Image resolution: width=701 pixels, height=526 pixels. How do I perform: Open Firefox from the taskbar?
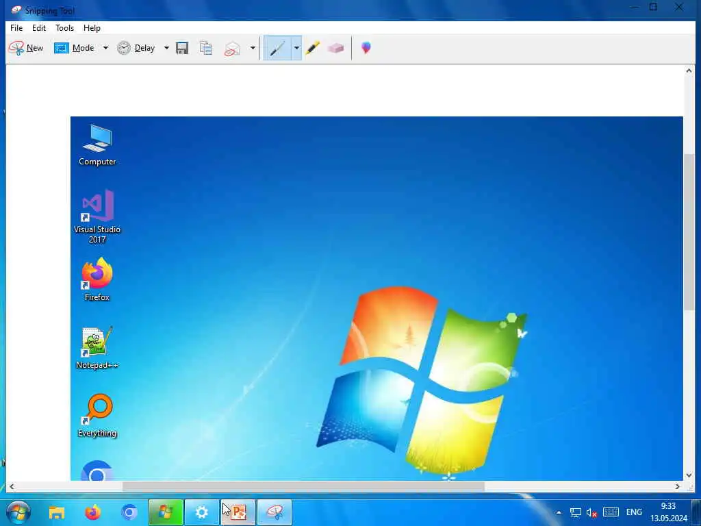93,512
